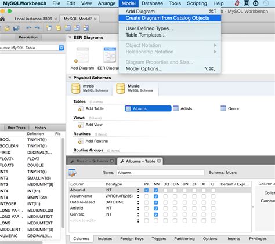
Task: Open the model file toolbar icon
Action: [x=7, y=28]
